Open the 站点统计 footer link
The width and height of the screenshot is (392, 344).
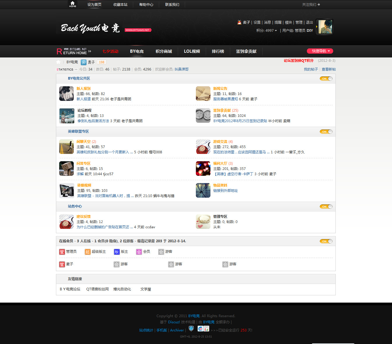click(146, 330)
